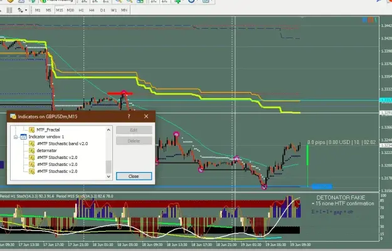Viewport: 392px width, 251px height.
Task: Click the 1.3156 price axis value
Action: point(386,191)
